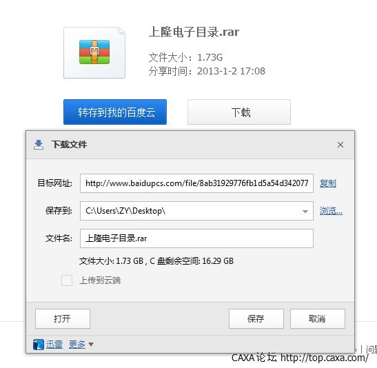This screenshot has height=368, width=377.
Task: Click the Xunlei bird icon
Action: click(38, 345)
